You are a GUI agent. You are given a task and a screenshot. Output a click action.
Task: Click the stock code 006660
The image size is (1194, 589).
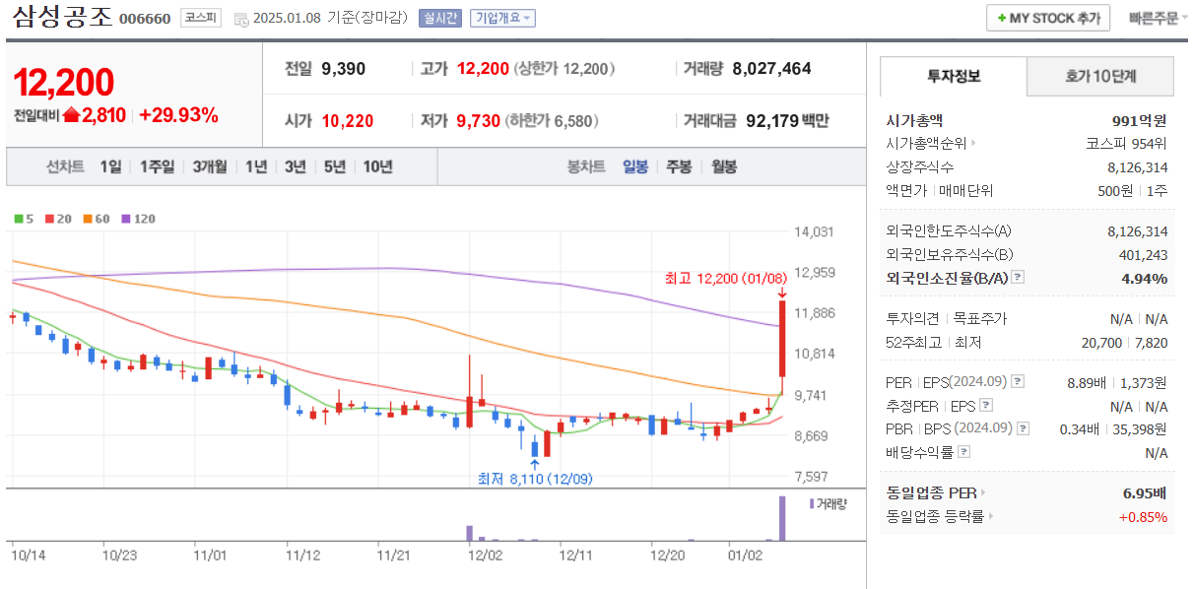[145, 19]
